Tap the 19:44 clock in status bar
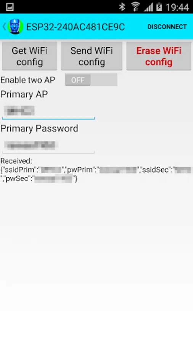 coord(177,8)
